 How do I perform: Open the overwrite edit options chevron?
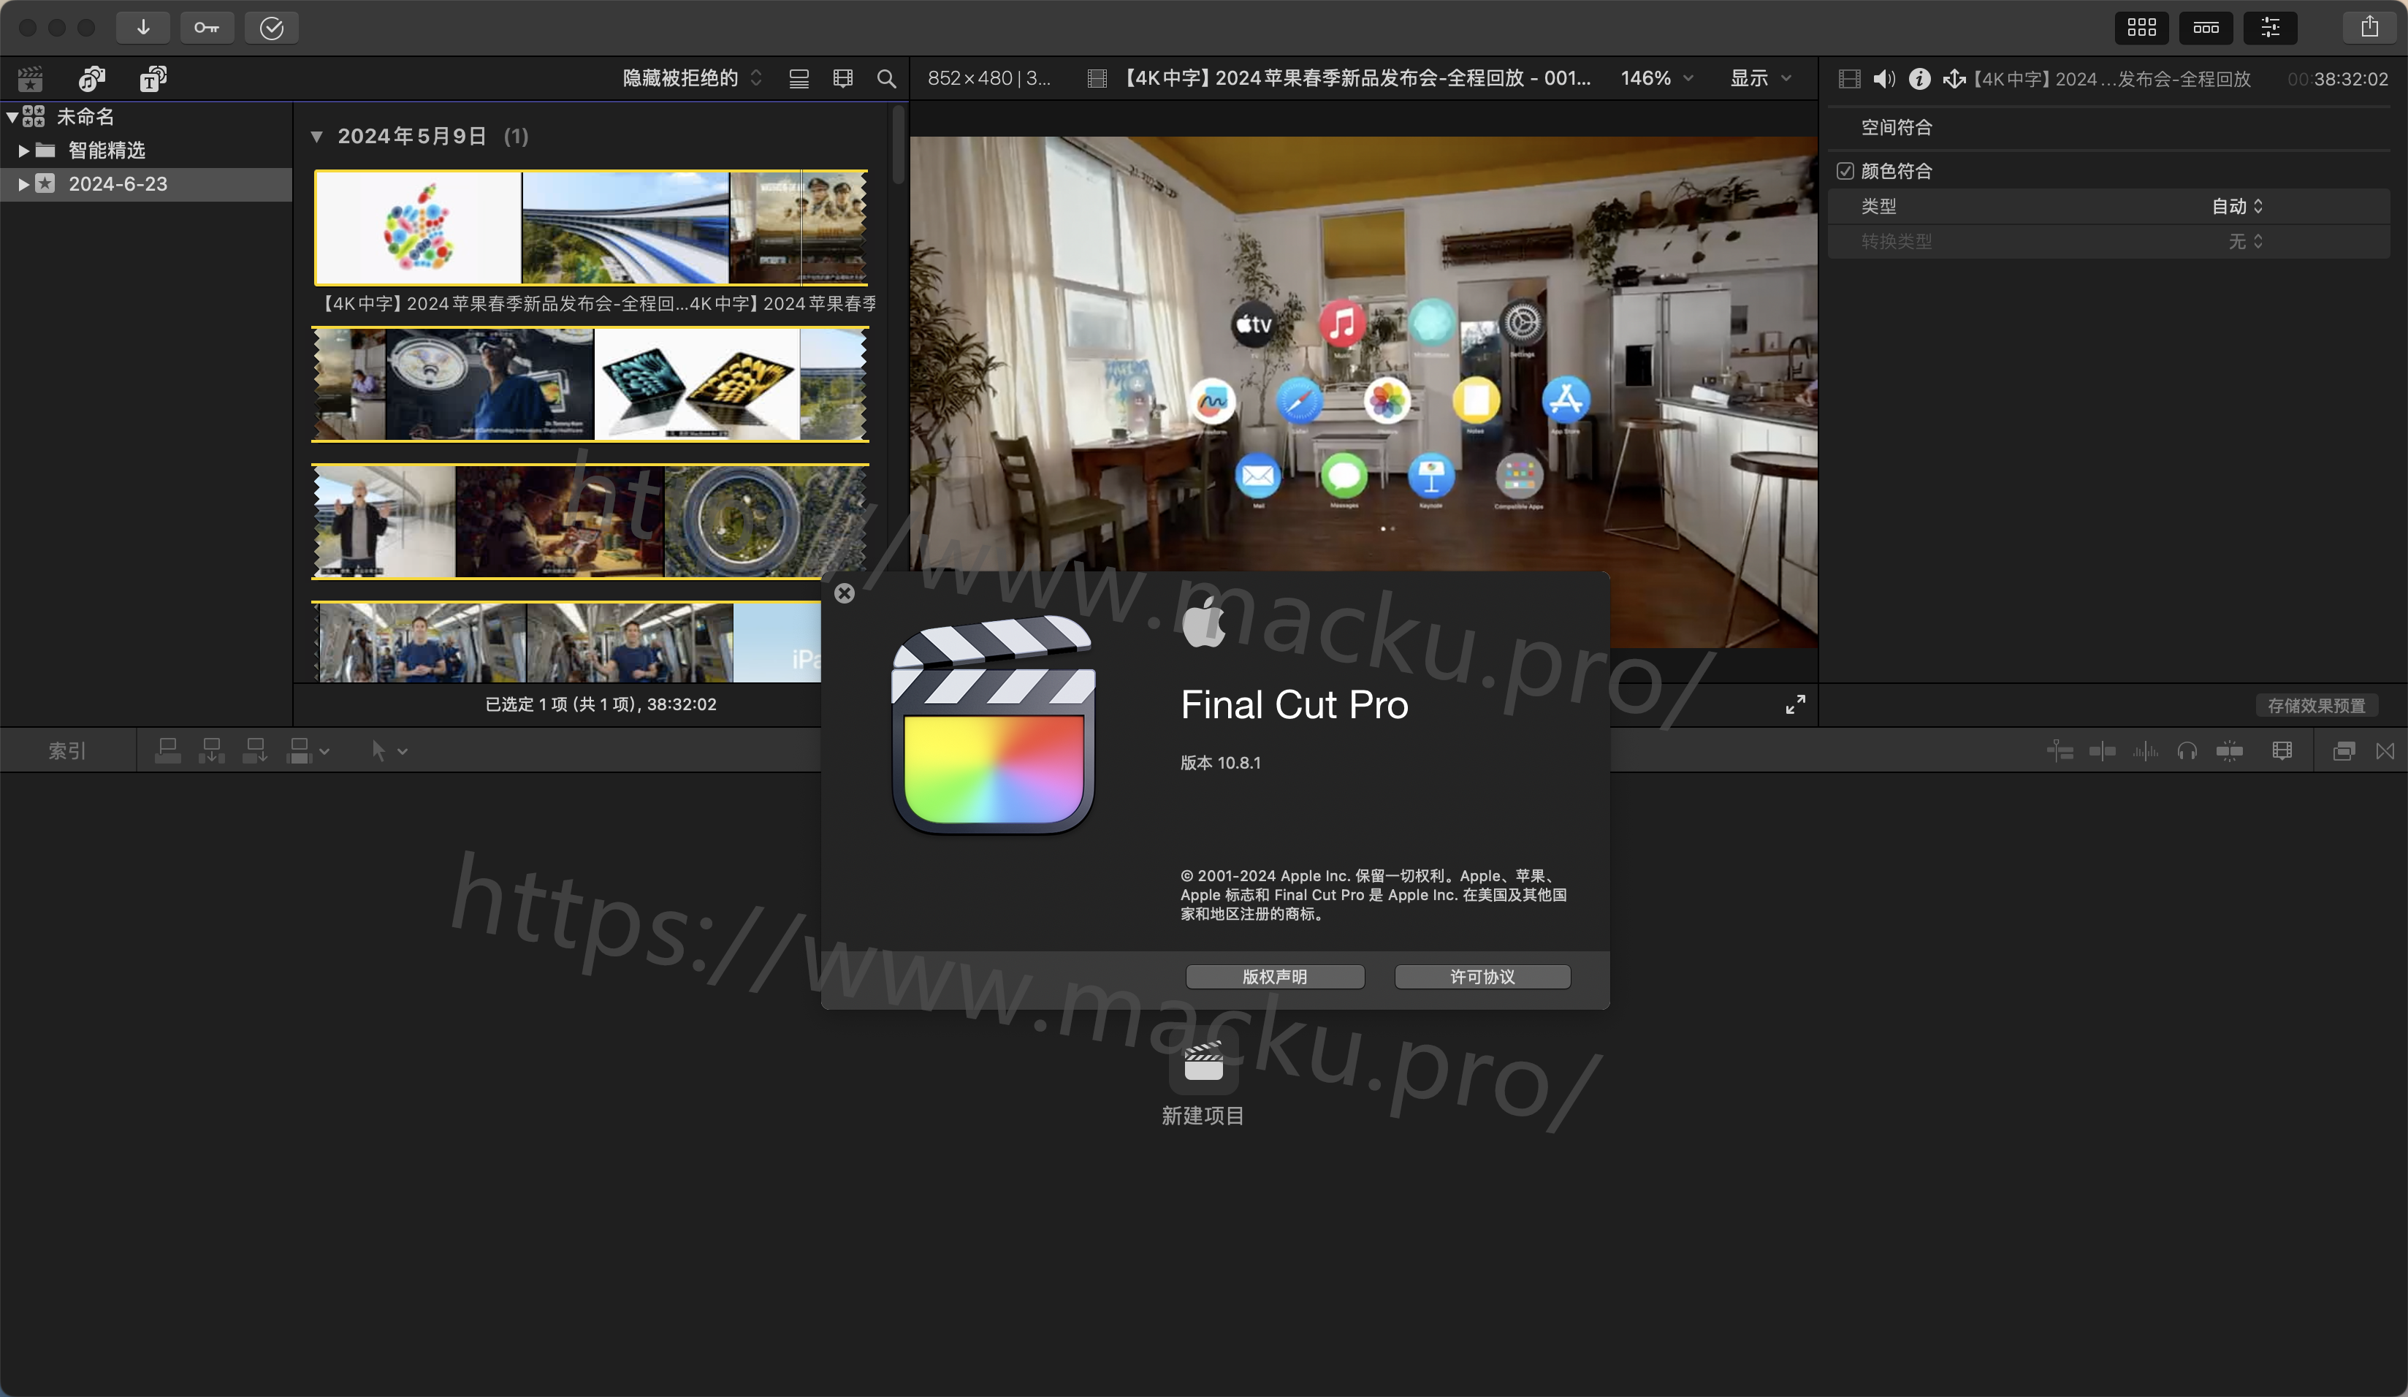pos(325,752)
